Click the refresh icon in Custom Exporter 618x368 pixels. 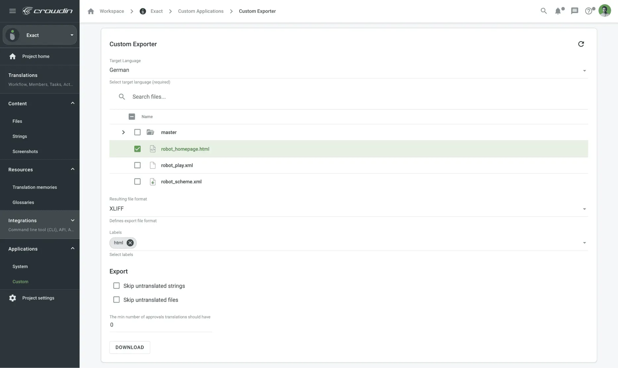(581, 44)
